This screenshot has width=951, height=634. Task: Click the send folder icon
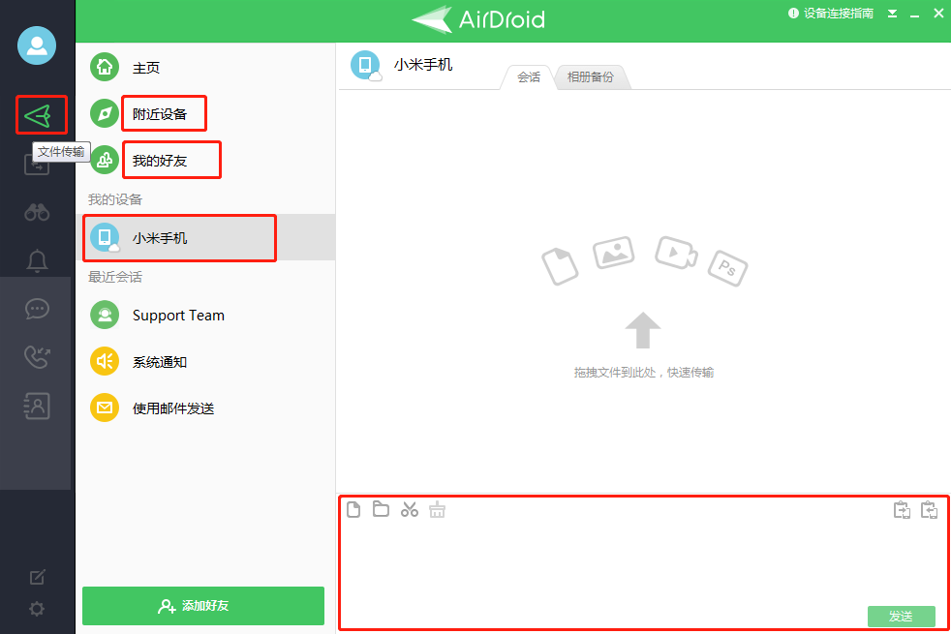tap(381, 509)
